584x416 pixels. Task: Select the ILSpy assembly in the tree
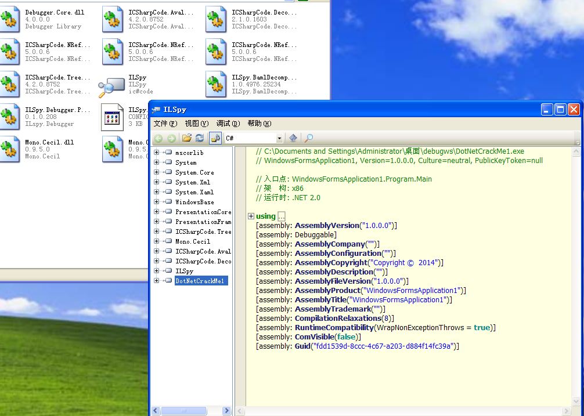tap(184, 271)
